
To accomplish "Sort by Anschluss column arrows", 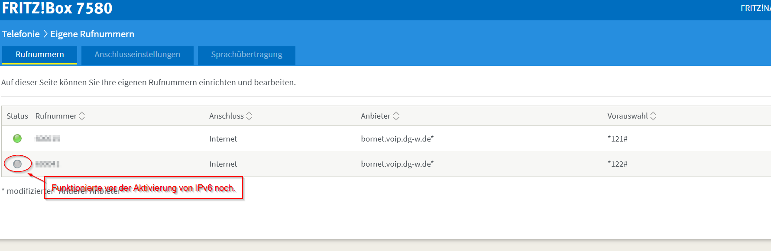I will pyautogui.click(x=249, y=116).
